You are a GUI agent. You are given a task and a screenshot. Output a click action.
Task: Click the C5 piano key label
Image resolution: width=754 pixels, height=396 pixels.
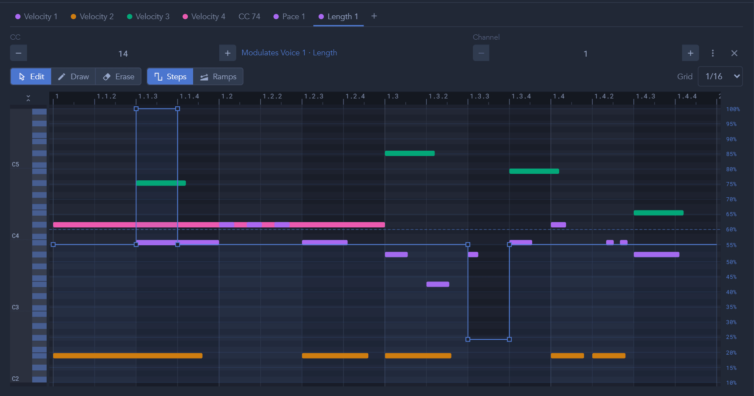[15, 164]
